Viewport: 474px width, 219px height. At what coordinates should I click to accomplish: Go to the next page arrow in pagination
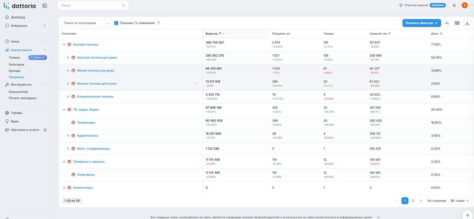tap(421, 201)
